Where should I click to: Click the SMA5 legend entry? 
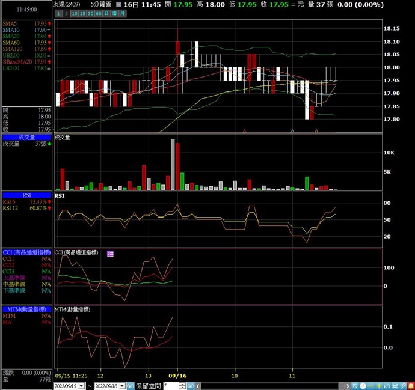point(26,24)
